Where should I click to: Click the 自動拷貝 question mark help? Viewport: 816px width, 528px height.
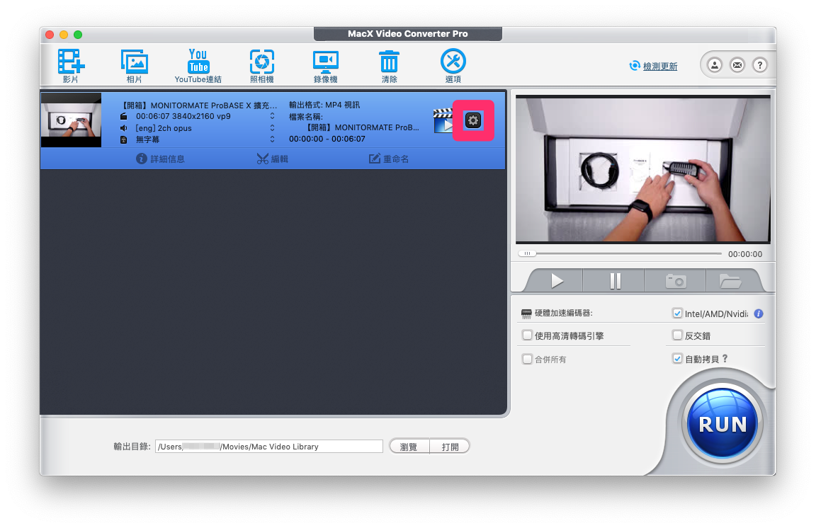pyautogui.click(x=725, y=358)
